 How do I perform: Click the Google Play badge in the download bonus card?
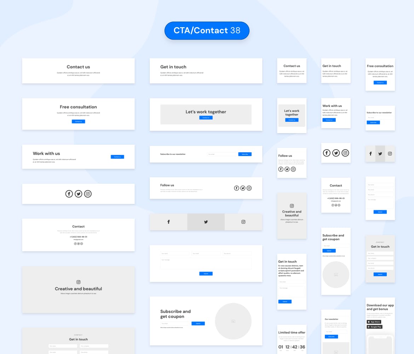tap(374, 327)
